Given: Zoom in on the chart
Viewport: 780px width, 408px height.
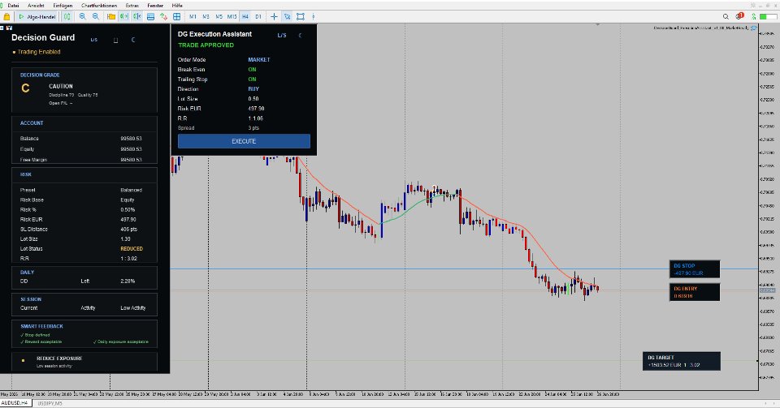Looking at the screenshot, I should (x=83, y=16).
